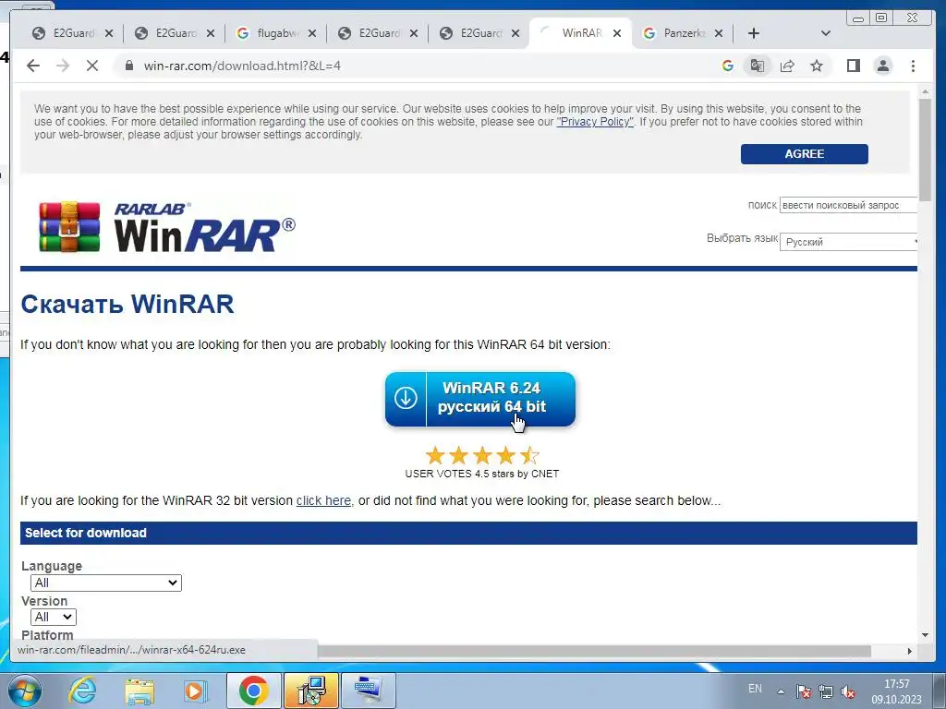Share this page icon
The image size is (946, 709).
787,66
